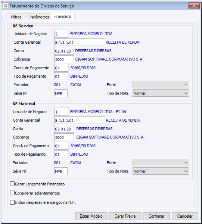This screenshot has height=224, width=202.
Task: Click the NF Serviço group heading
Action: [x=23, y=26]
